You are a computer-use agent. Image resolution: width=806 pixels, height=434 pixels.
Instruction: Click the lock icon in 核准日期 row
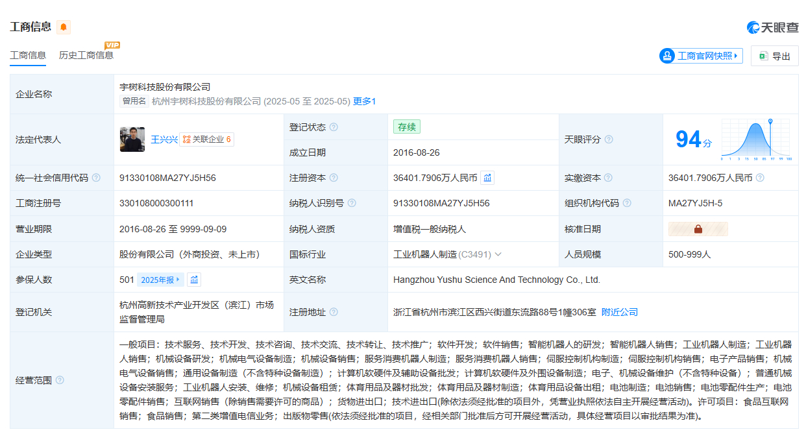698,229
